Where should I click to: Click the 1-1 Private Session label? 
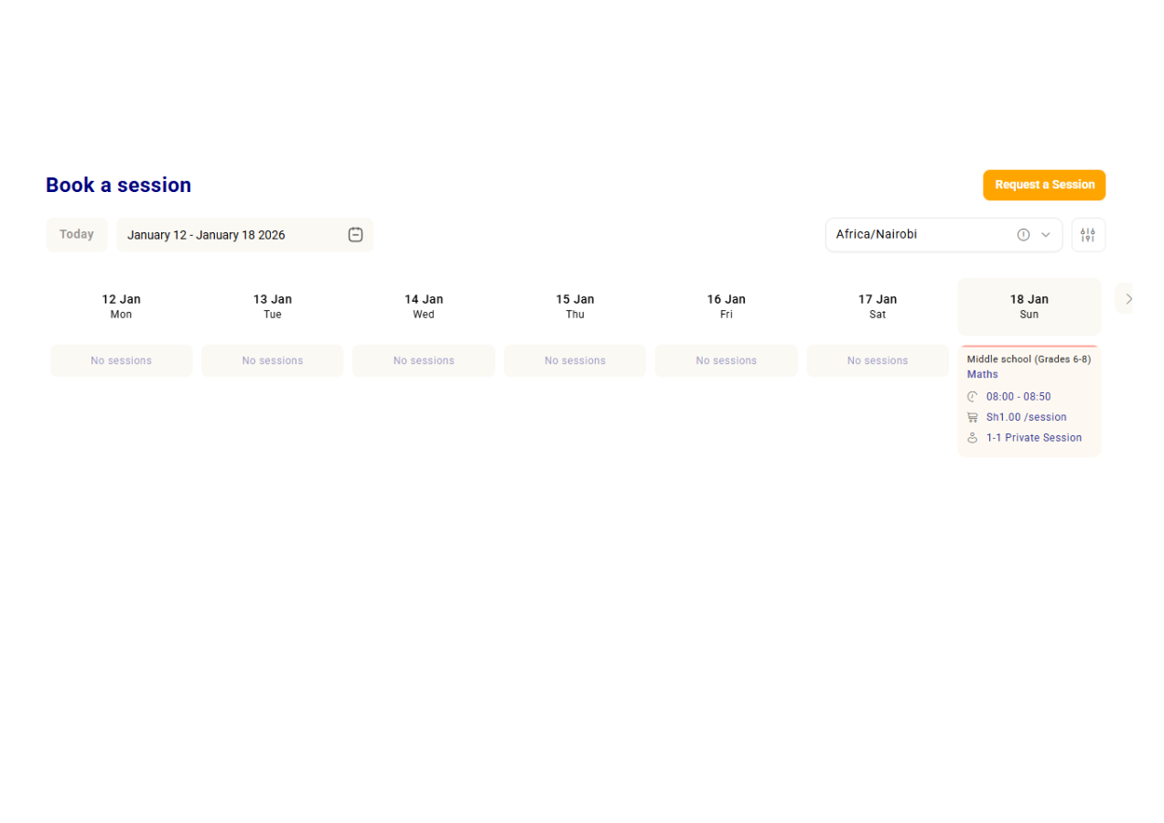tap(1033, 438)
